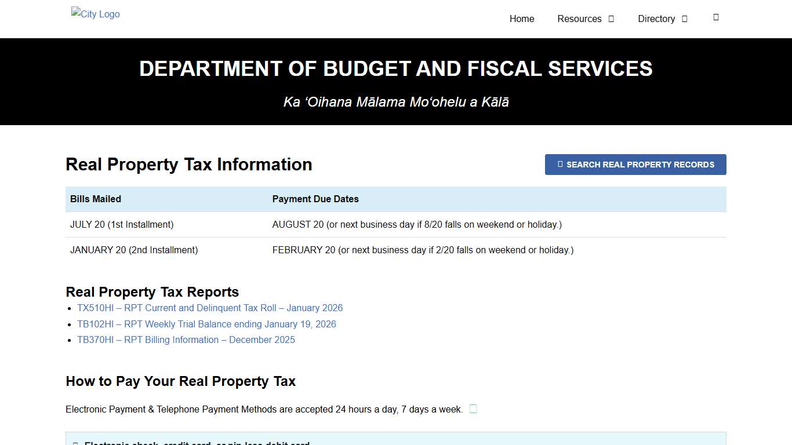Click the info icon after the payment methods sentence

(473, 408)
